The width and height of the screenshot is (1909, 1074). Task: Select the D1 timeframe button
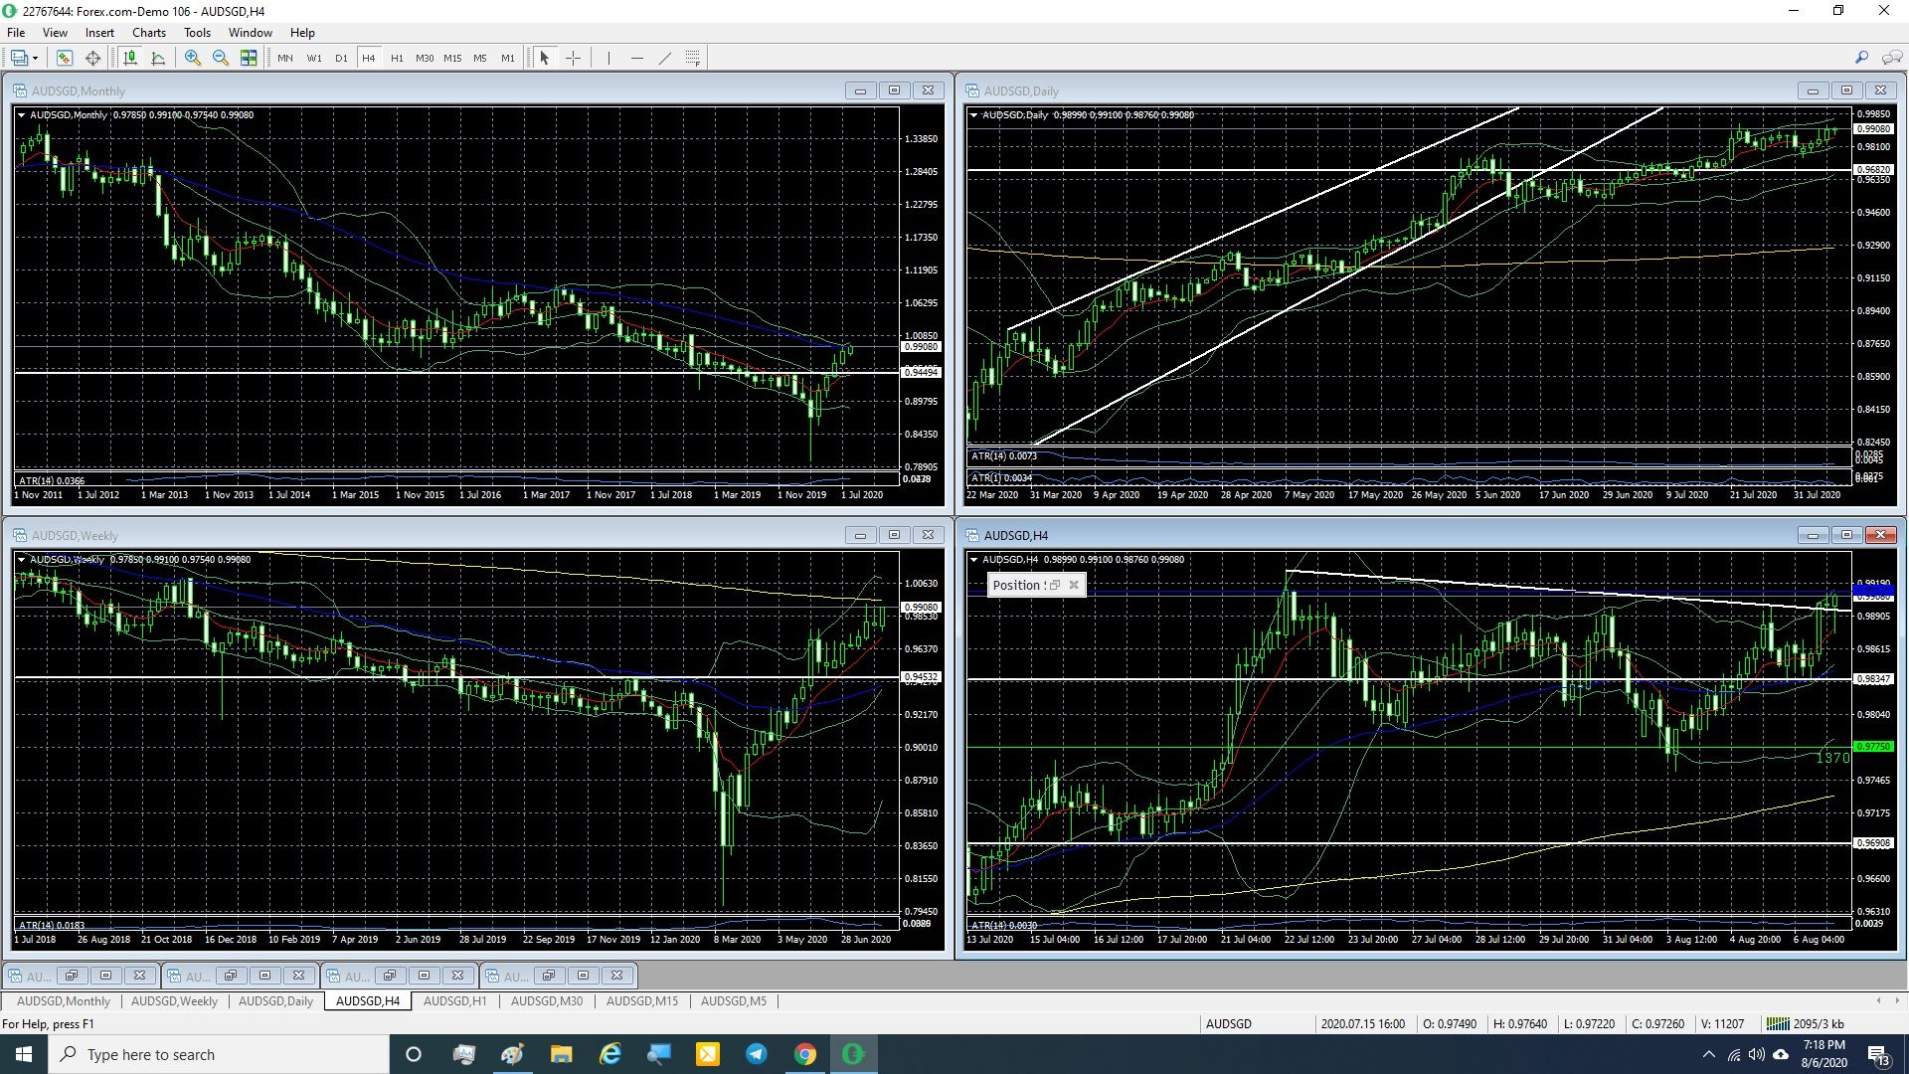pos(341,58)
